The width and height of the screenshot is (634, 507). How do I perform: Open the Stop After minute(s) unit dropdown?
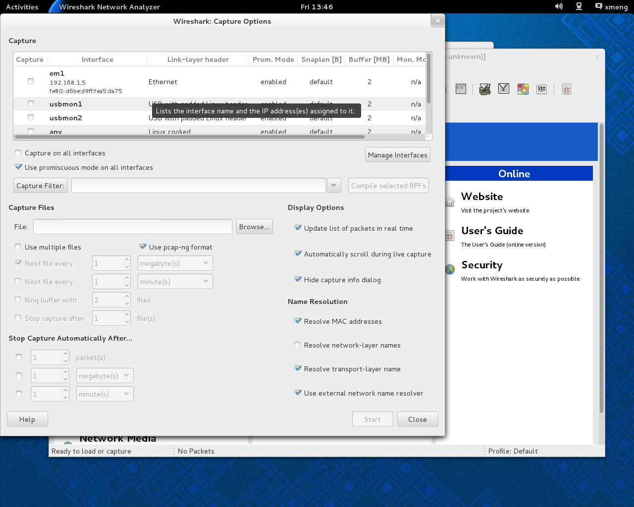pyautogui.click(x=105, y=394)
